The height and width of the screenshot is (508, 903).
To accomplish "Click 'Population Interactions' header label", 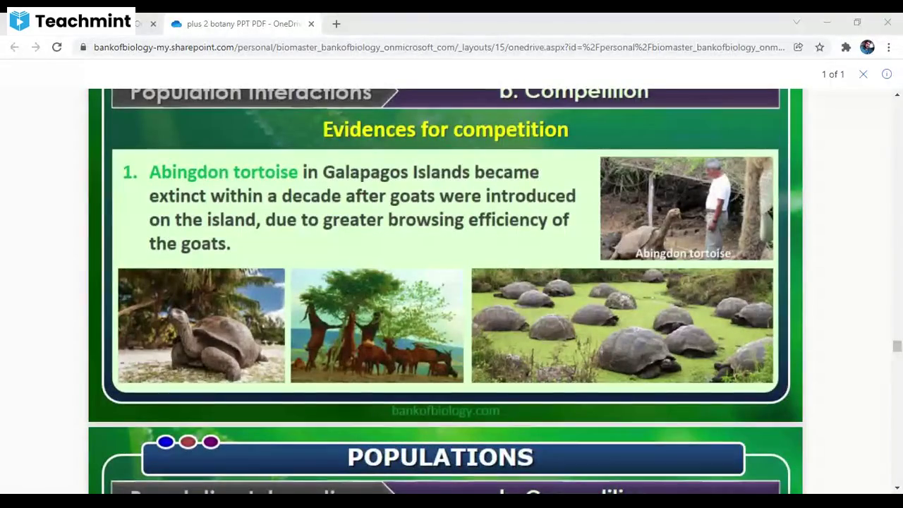I will [x=250, y=93].
